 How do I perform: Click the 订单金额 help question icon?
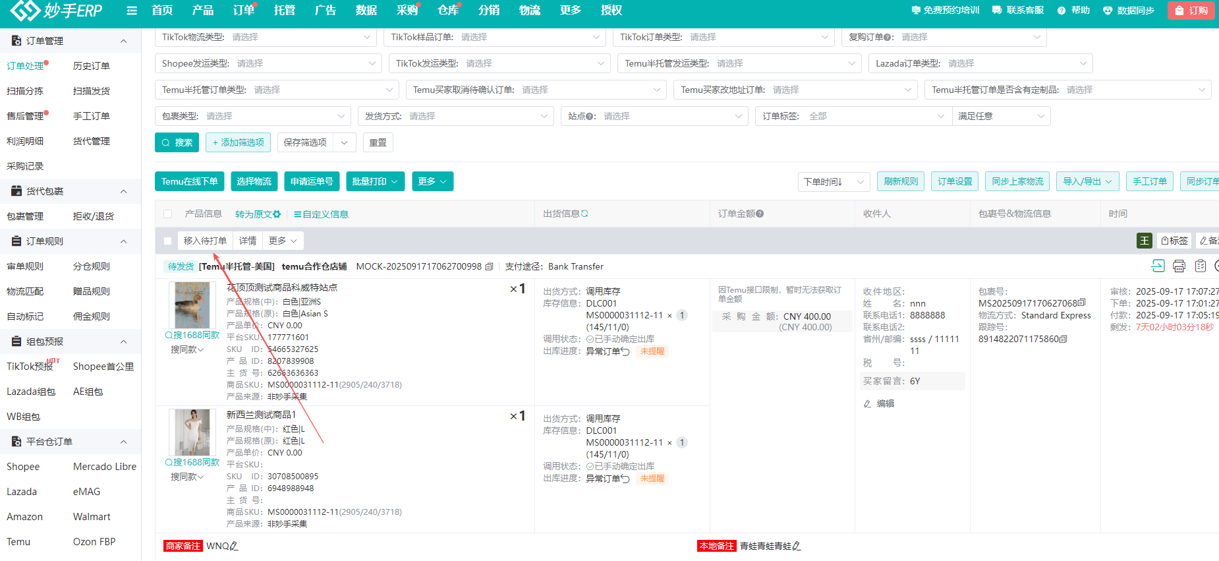point(760,214)
